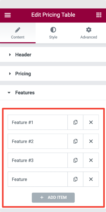Remove the Feature #3 item
Screen dimensions: 106x212
91,160
